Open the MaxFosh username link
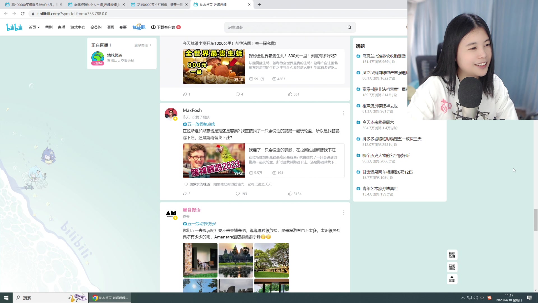 (x=192, y=110)
